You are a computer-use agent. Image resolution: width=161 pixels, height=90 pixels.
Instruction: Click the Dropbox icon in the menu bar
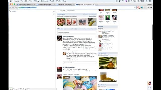click(120, 1)
